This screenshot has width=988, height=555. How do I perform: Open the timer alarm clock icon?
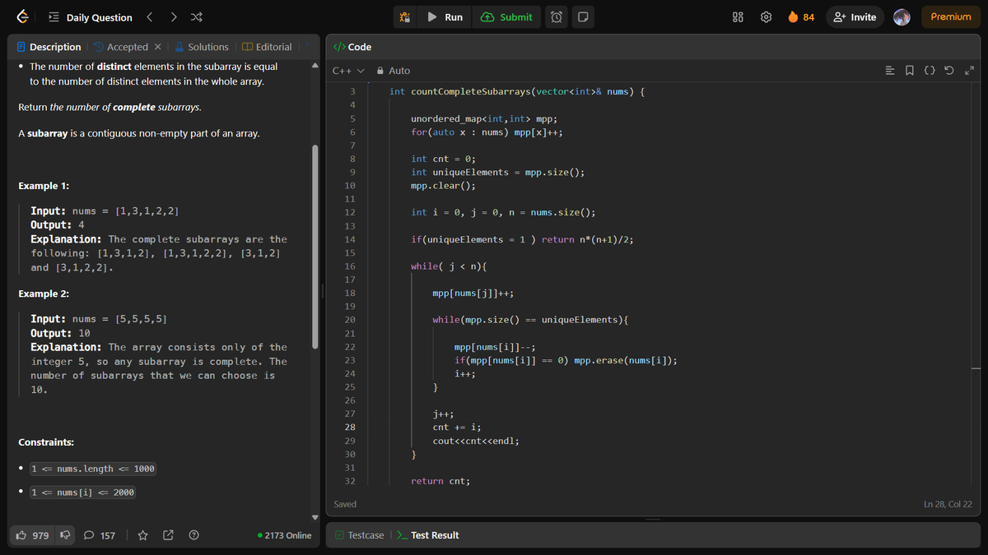coord(557,17)
